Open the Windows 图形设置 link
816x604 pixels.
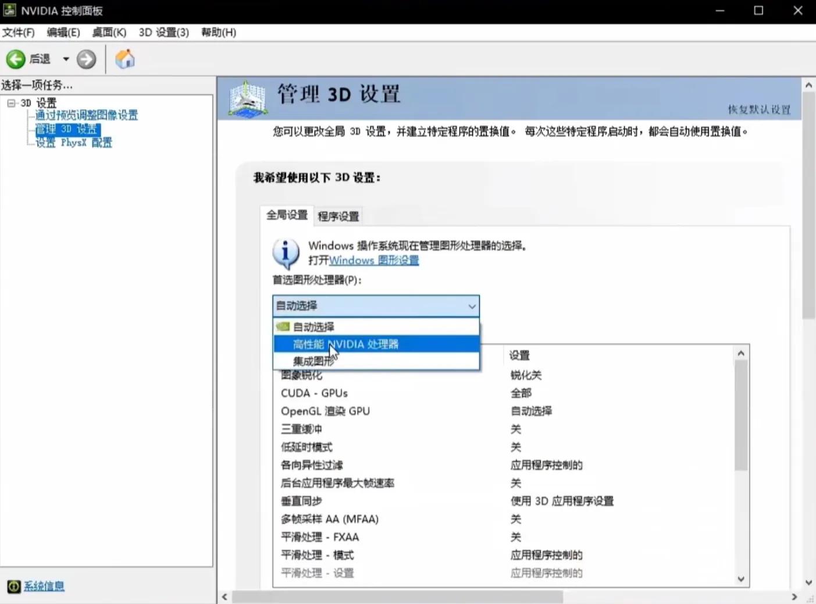tap(373, 260)
